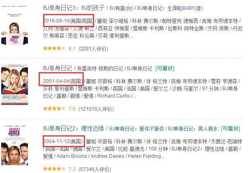Click the 8.1 score number
Viewport: 248px width, 173px height.
coord(72,49)
